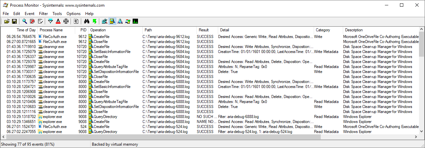The image size is (425, 148).
Task: Open a saved log with the folder icon
Action: point(7,21)
